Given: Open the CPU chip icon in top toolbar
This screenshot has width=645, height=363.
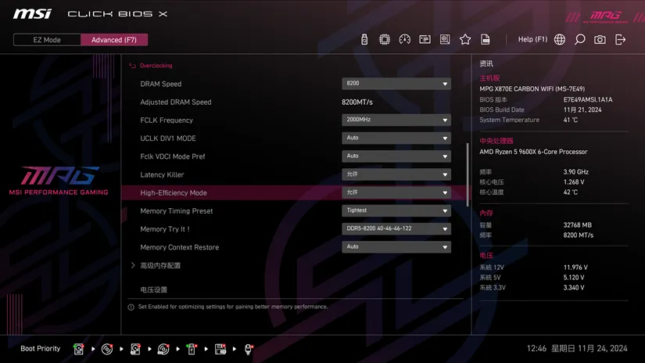Looking at the screenshot, I should 385,39.
